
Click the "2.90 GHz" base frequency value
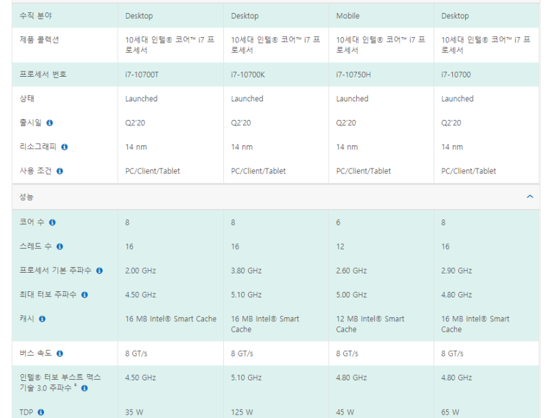tap(456, 271)
